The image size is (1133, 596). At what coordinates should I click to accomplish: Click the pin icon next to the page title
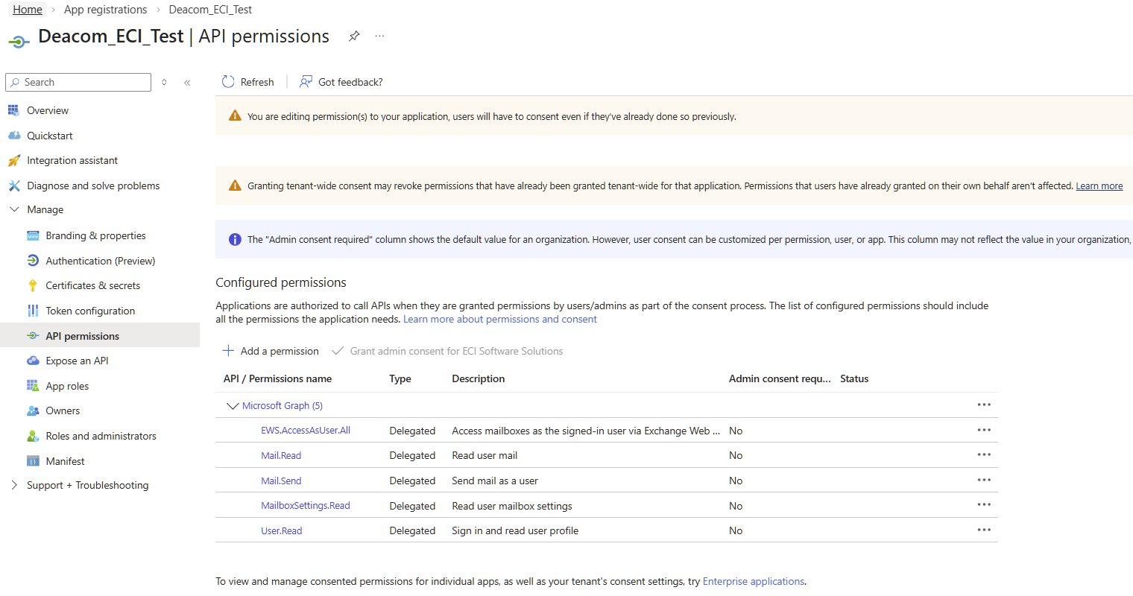point(354,37)
